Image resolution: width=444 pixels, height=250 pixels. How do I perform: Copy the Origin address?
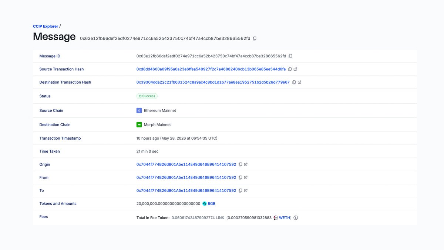tap(240, 164)
